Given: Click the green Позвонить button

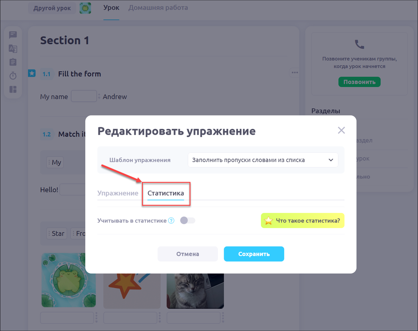Looking at the screenshot, I should coord(359,82).
